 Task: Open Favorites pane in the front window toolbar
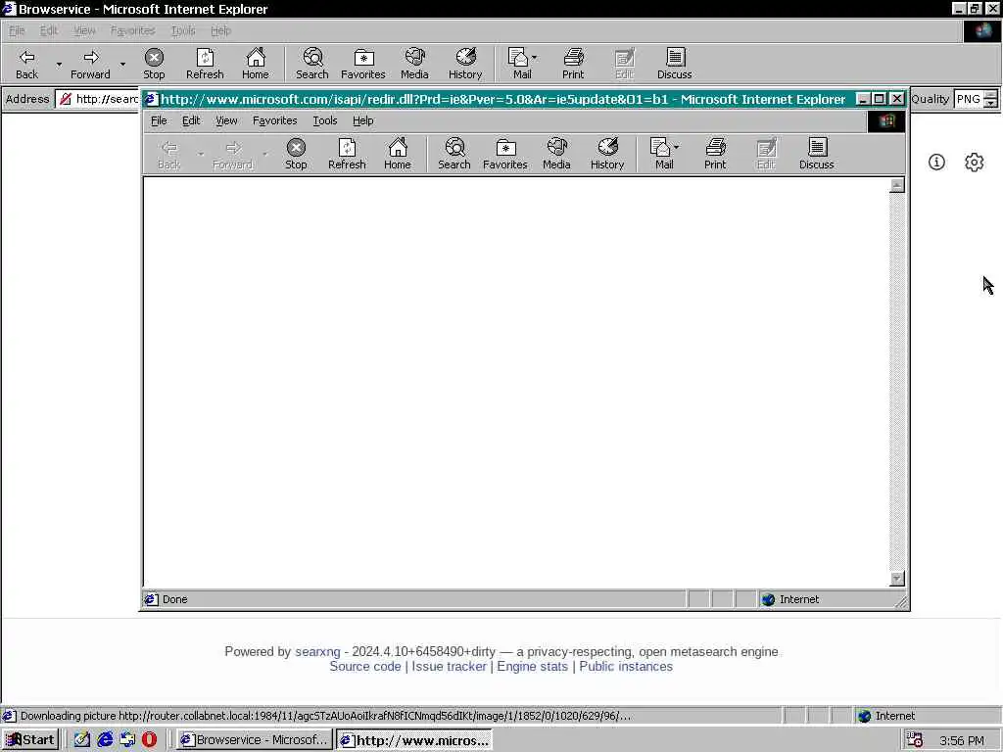505,154
